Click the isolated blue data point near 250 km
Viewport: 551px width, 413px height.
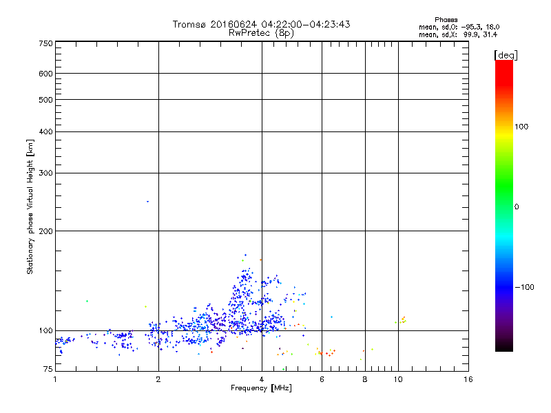point(147,202)
